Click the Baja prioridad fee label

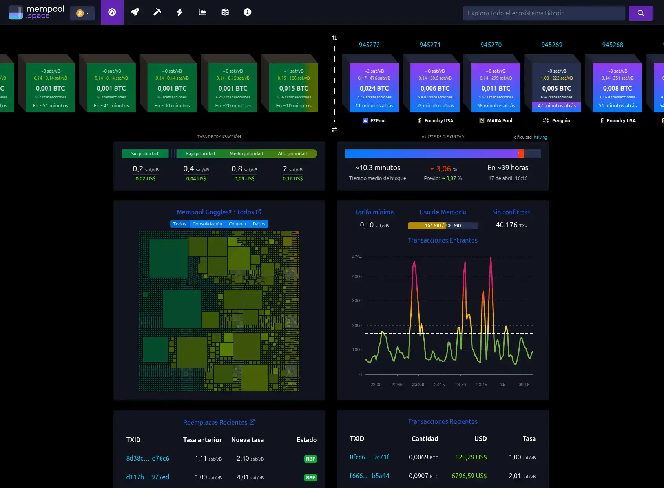[x=200, y=154]
